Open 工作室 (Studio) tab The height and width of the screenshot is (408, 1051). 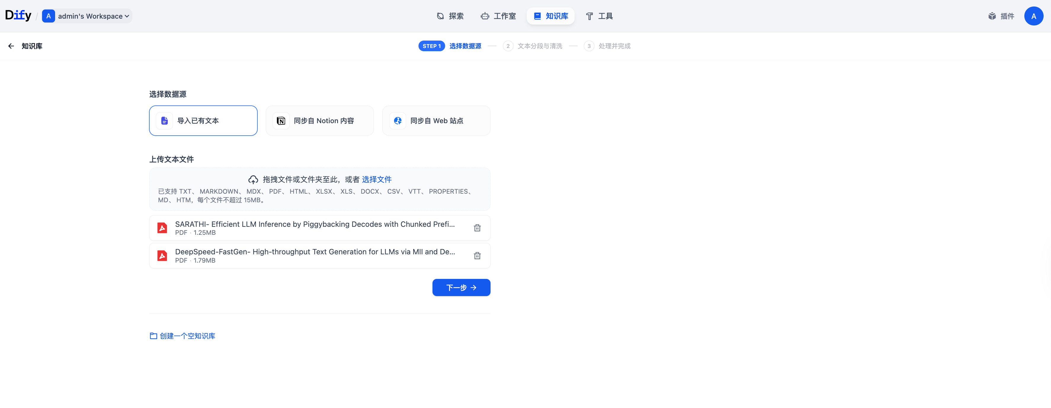pos(498,16)
